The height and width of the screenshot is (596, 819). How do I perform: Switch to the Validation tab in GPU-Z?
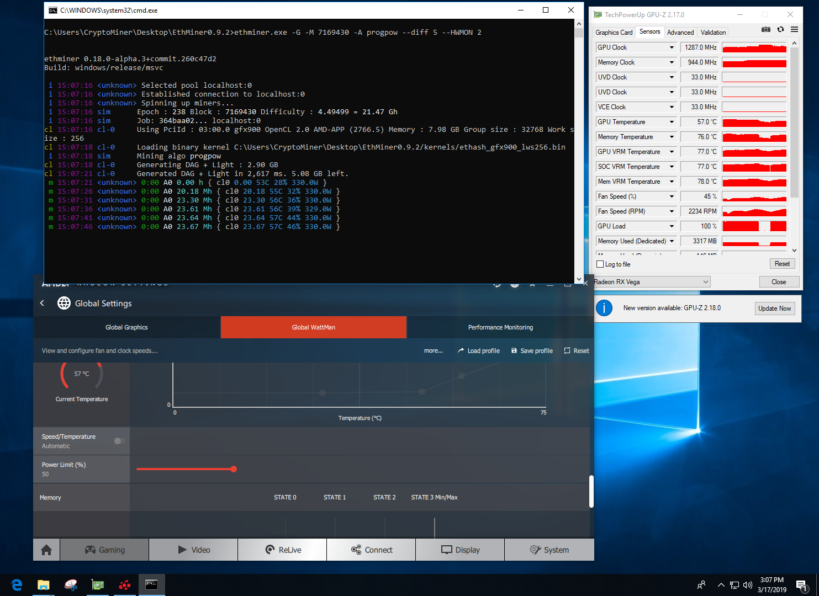[x=713, y=33]
